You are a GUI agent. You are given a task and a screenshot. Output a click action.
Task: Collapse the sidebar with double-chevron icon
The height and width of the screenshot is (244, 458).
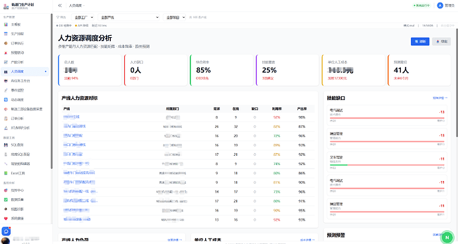click(60, 5)
